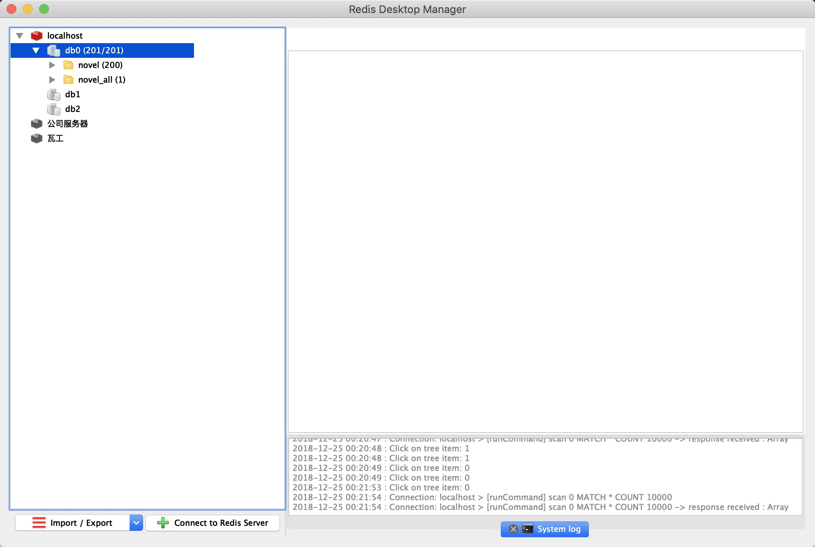815x547 pixels.
Task: Click the System log terminal icon
Action: click(x=528, y=529)
